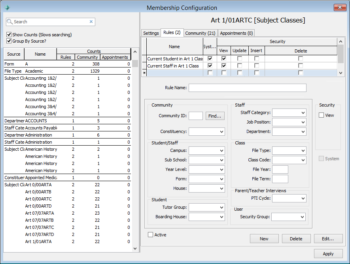Enable the Security View checkbox
This screenshot has height=264, width=350.
point(321,115)
